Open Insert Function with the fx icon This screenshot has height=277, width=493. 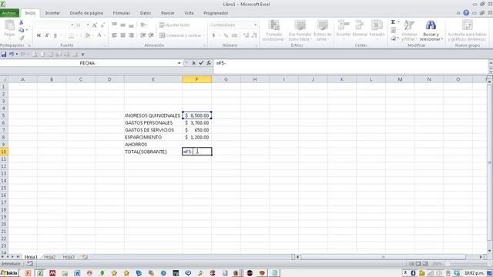209,63
